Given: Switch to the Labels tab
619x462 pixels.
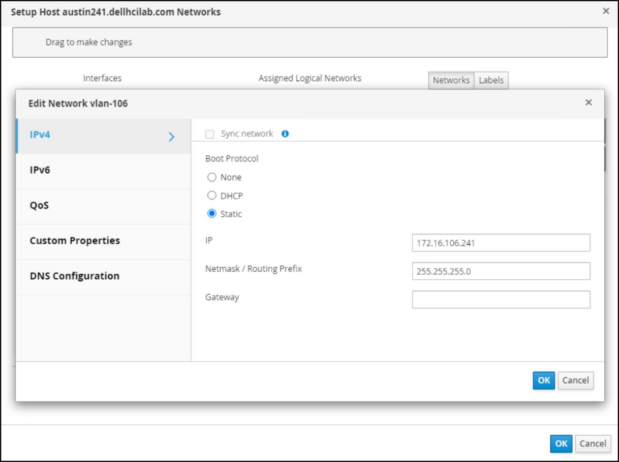Looking at the screenshot, I should coord(490,80).
